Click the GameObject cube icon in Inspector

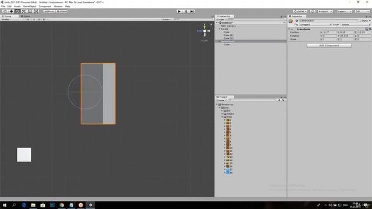tap(291, 21)
